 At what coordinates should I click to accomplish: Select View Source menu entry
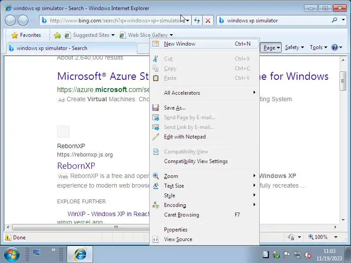pyautogui.click(x=204, y=239)
